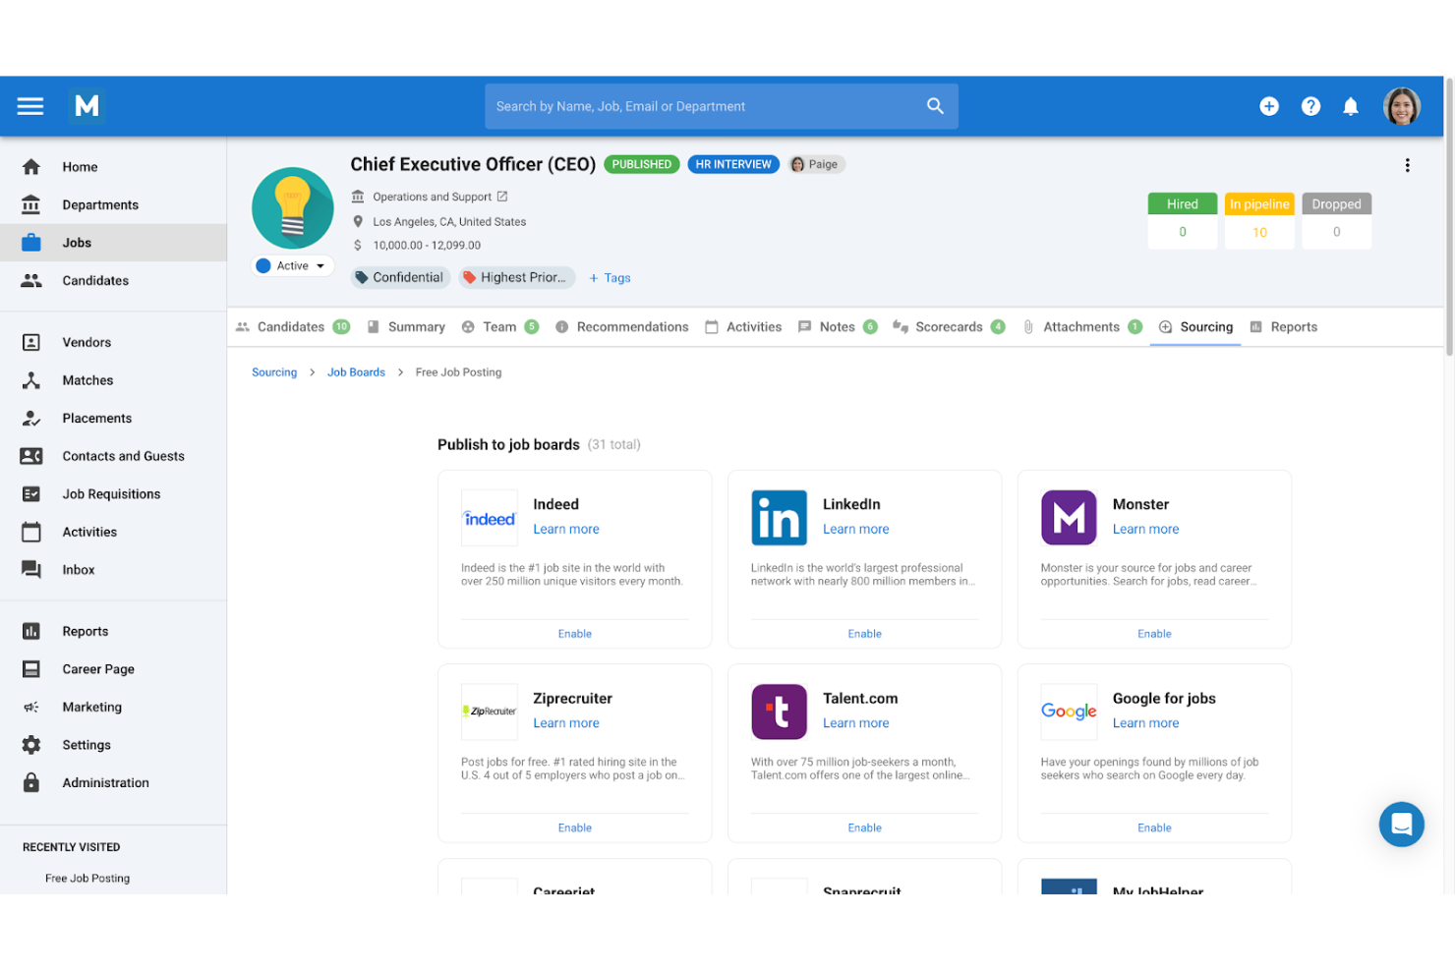
Task: Click the Paige assignee chip
Action: click(816, 164)
